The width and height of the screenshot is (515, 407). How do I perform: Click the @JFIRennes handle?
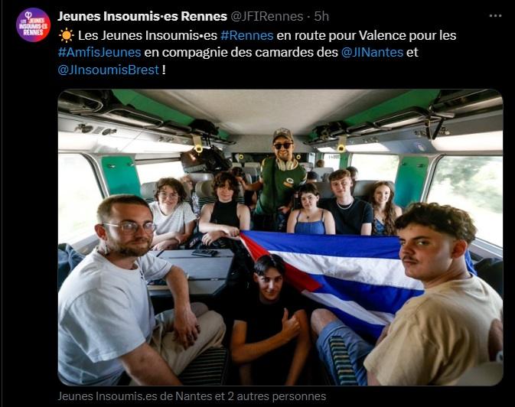click(267, 16)
